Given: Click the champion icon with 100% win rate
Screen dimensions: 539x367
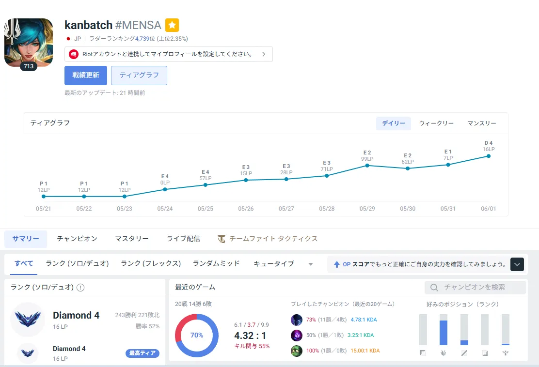Looking at the screenshot, I should pyautogui.click(x=297, y=351).
